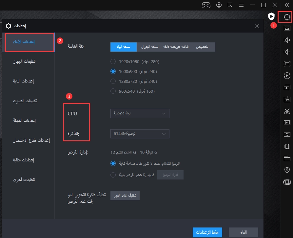Open the keyboard mapping icon
The image size is (293, 238).
[287, 28]
